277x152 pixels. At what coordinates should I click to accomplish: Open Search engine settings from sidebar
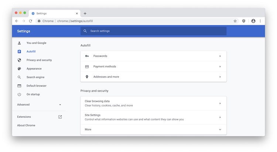point(35,77)
